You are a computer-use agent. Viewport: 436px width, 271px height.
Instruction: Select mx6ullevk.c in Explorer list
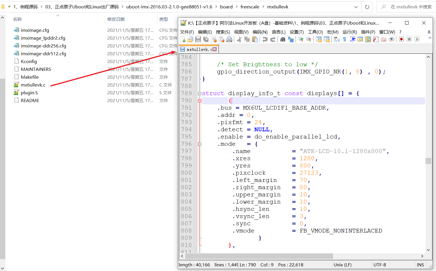tap(33, 85)
